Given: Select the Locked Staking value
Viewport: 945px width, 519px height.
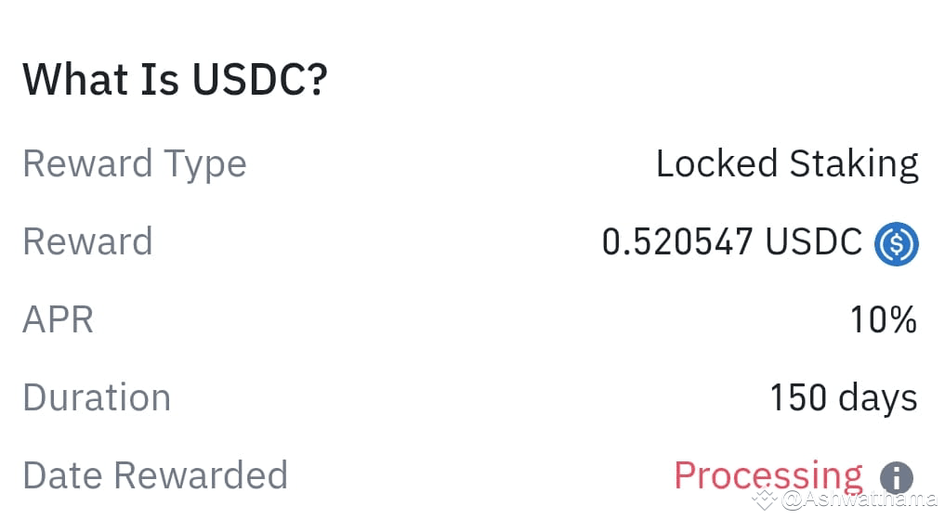Looking at the screenshot, I should tap(787, 163).
